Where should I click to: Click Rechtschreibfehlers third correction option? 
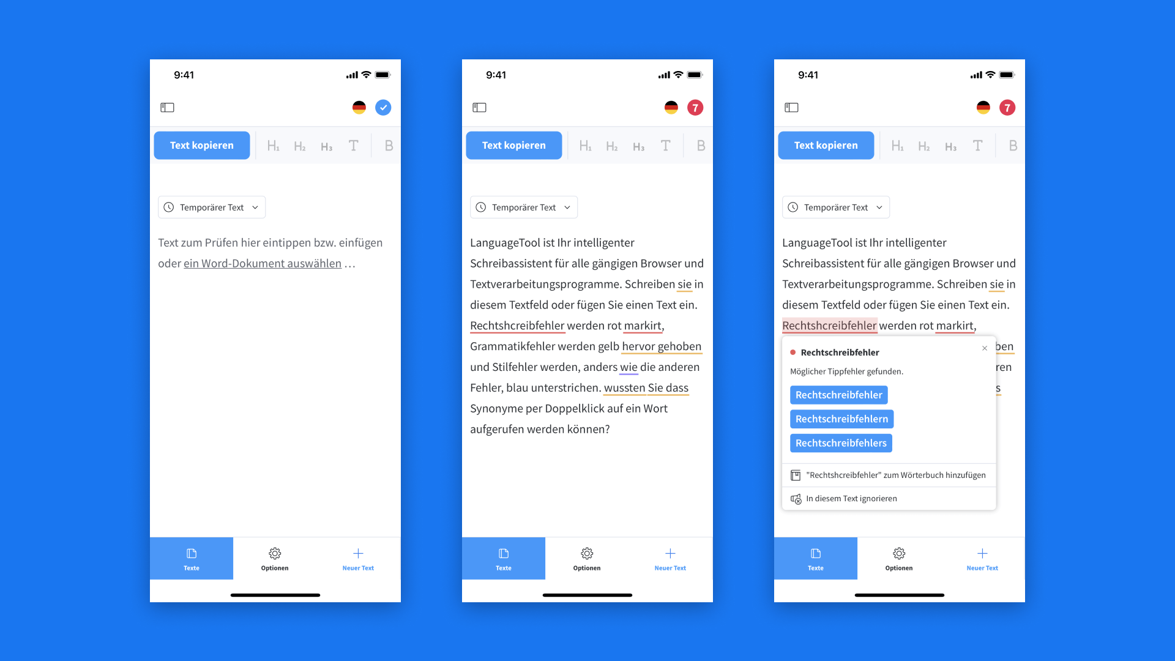(840, 443)
